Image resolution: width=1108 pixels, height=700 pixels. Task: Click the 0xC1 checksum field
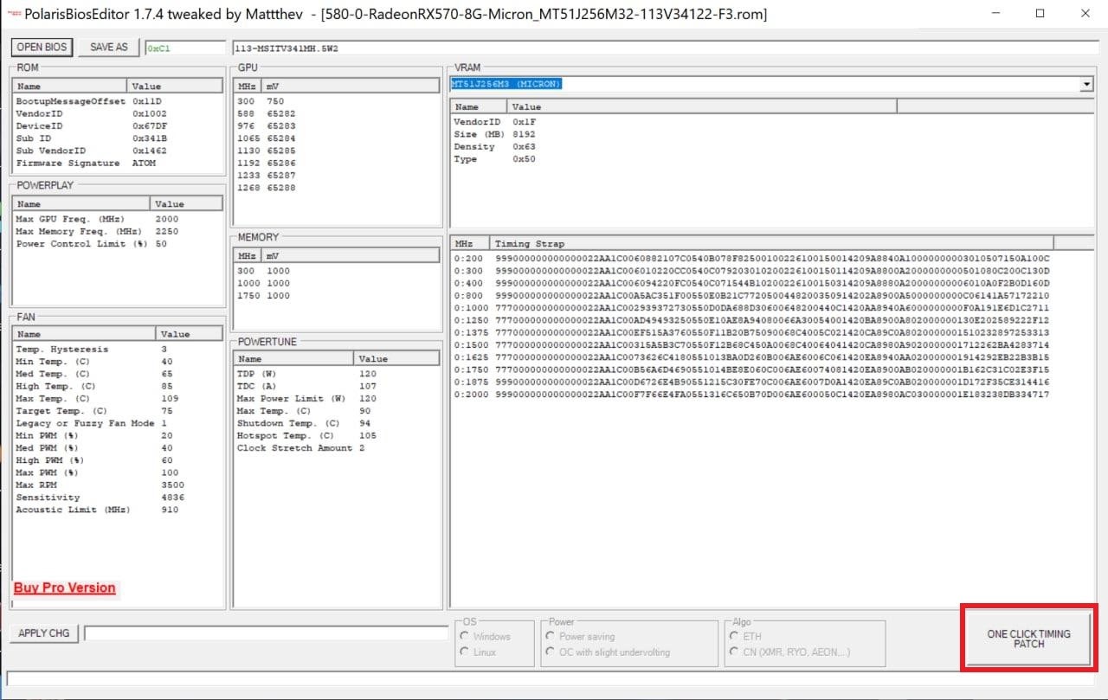[184, 48]
